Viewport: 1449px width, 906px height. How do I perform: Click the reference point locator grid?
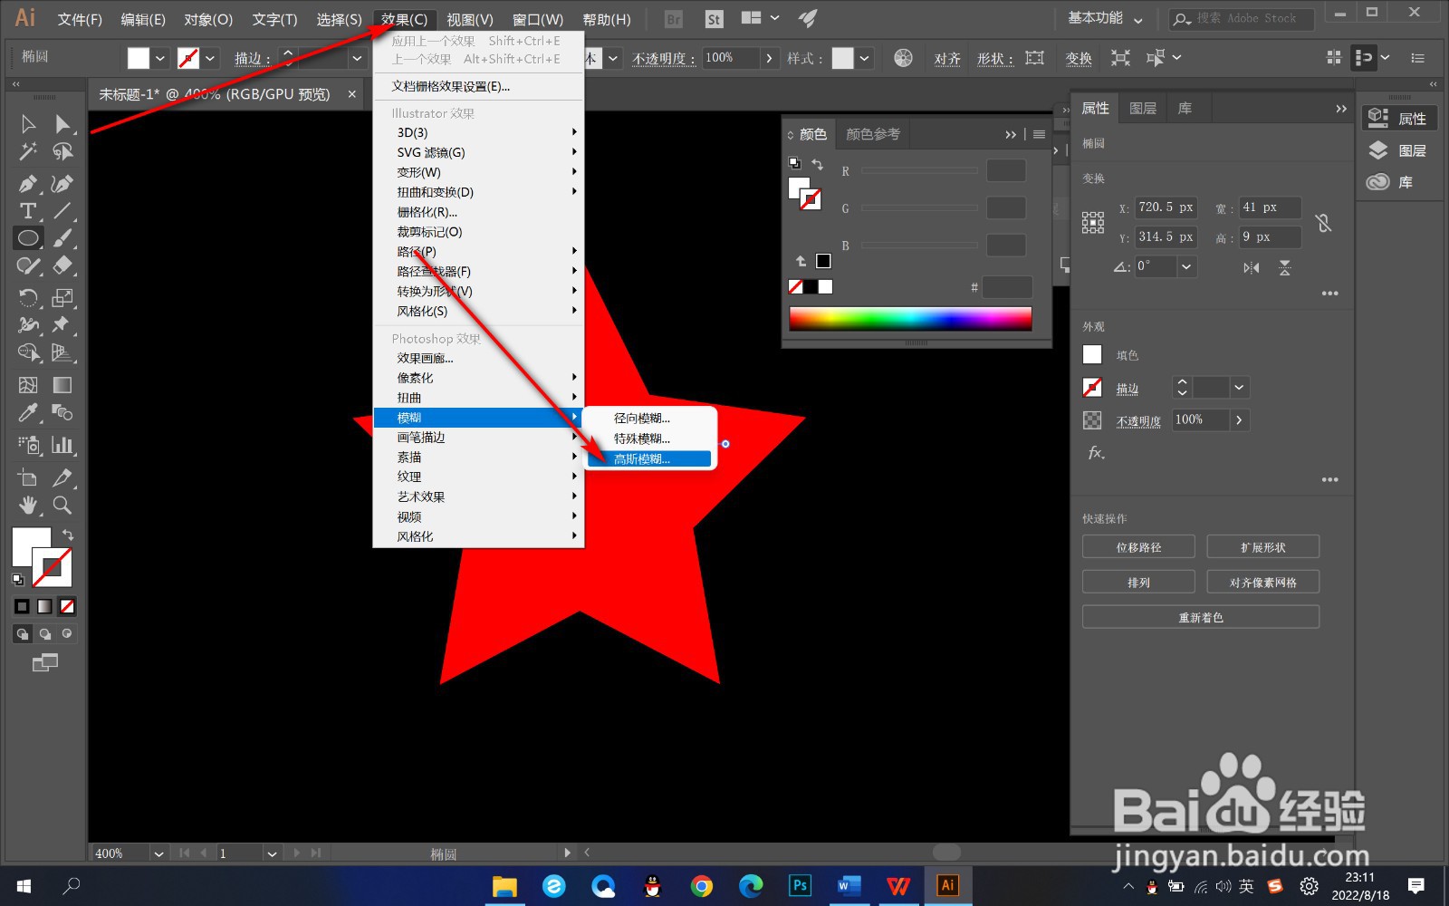click(x=1093, y=223)
